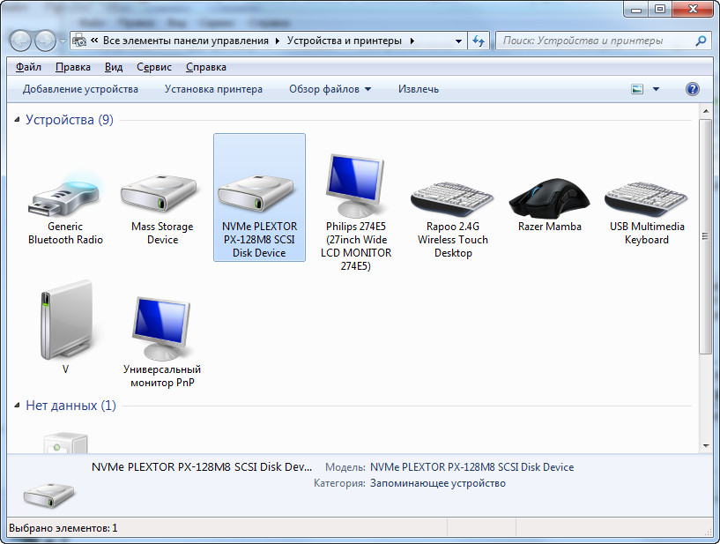Select the NVMe PLEXTOR PX-128M8 disk icon
The height and width of the screenshot is (544, 720).
point(256,193)
